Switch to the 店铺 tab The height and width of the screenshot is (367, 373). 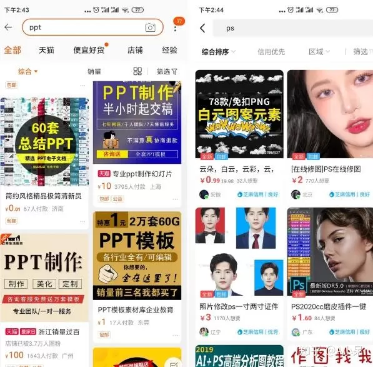pos(135,50)
